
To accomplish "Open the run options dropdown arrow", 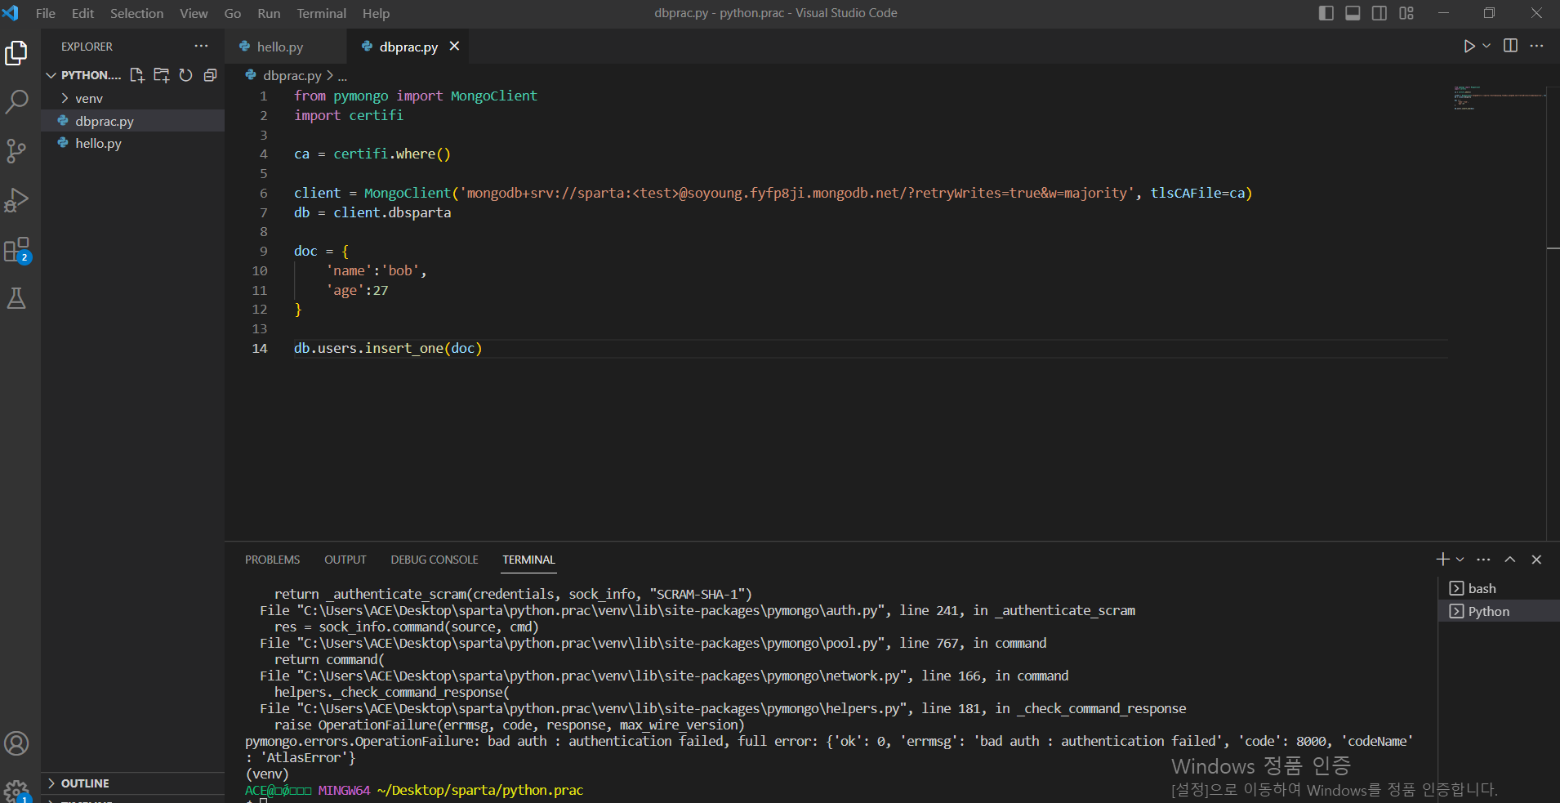I will point(1486,47).
